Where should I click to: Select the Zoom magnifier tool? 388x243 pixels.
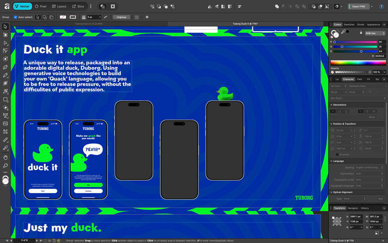tap(5, 165)
